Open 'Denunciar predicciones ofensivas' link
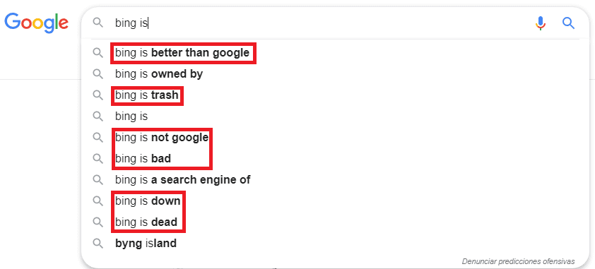Image resolution: width=595 pixels, height=269 pixels. click(x=519, y=261)
